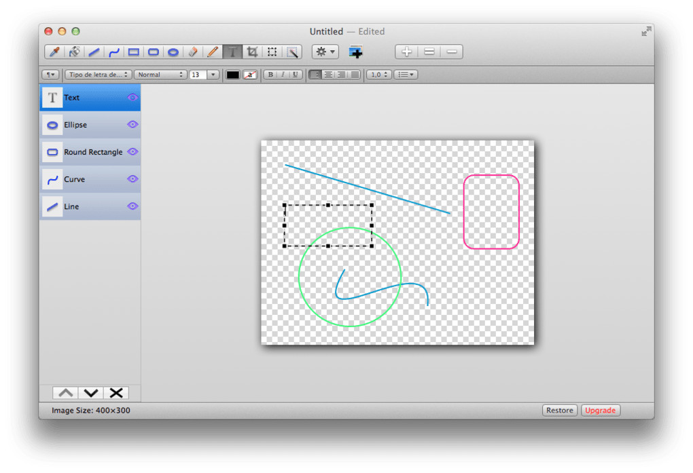Open the Normal font style dropdown
693x473 pixels.
[x=160, y=75]
